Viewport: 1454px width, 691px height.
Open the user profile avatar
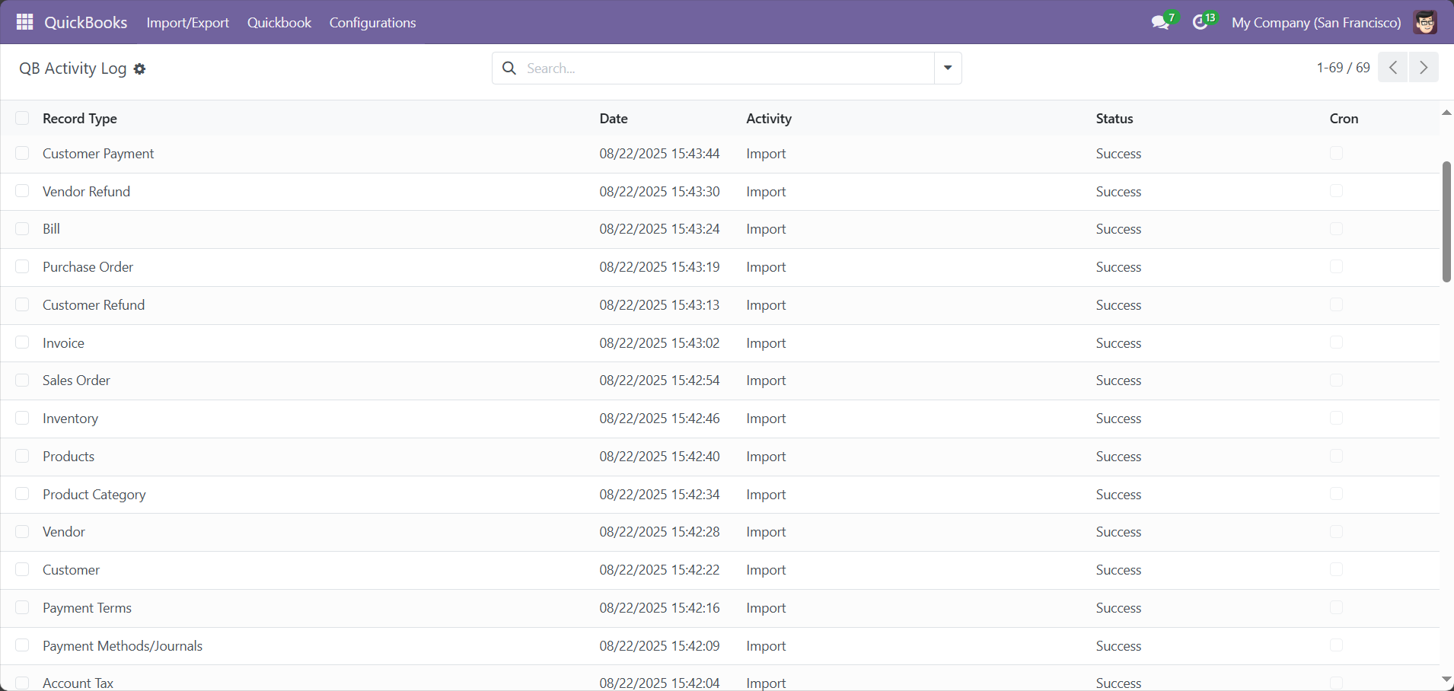(1425, 22)
